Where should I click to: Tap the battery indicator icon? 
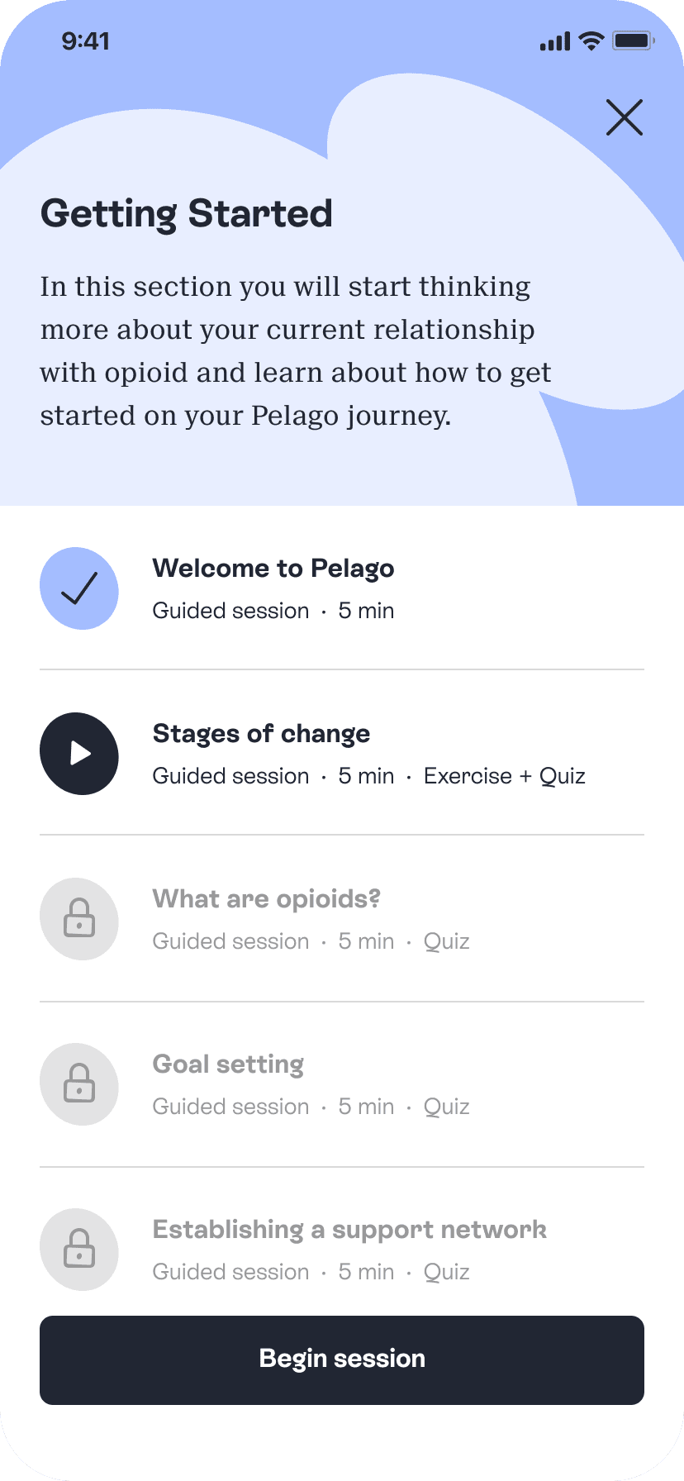(634, 40)
